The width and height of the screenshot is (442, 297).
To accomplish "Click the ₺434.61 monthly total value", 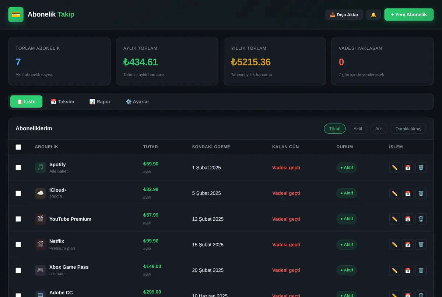I will [140, 62].
